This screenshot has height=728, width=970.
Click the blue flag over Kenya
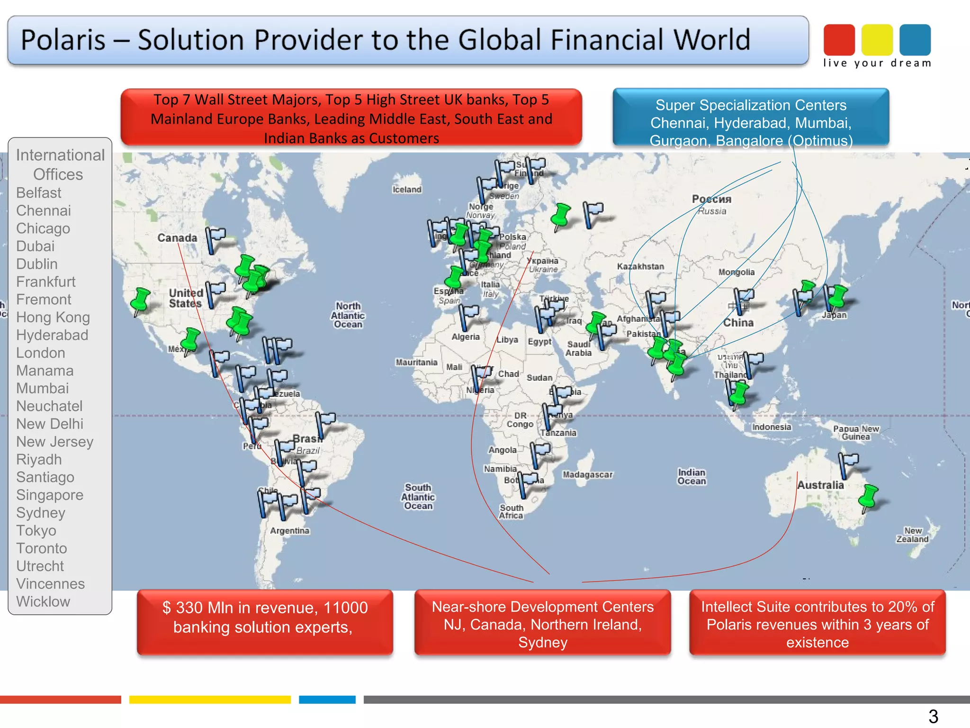click(x=552, y=417)
